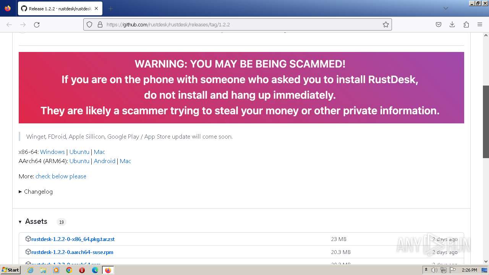Click the Assets count badge 19
Viewport: 489px width, 275px height.
[x=61, y=222]
